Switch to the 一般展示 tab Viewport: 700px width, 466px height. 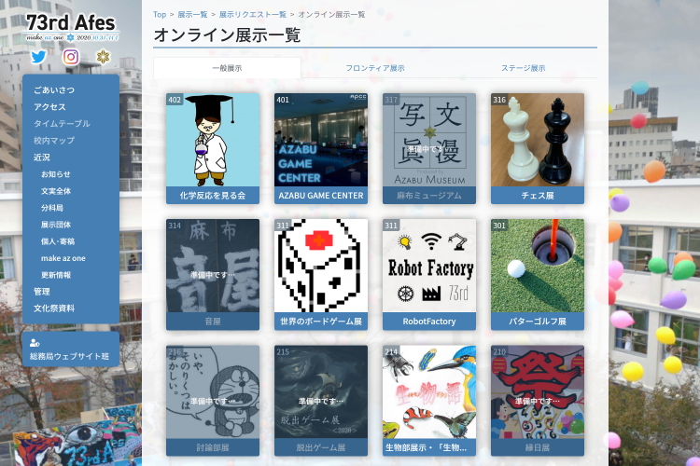tap(227, 68)
